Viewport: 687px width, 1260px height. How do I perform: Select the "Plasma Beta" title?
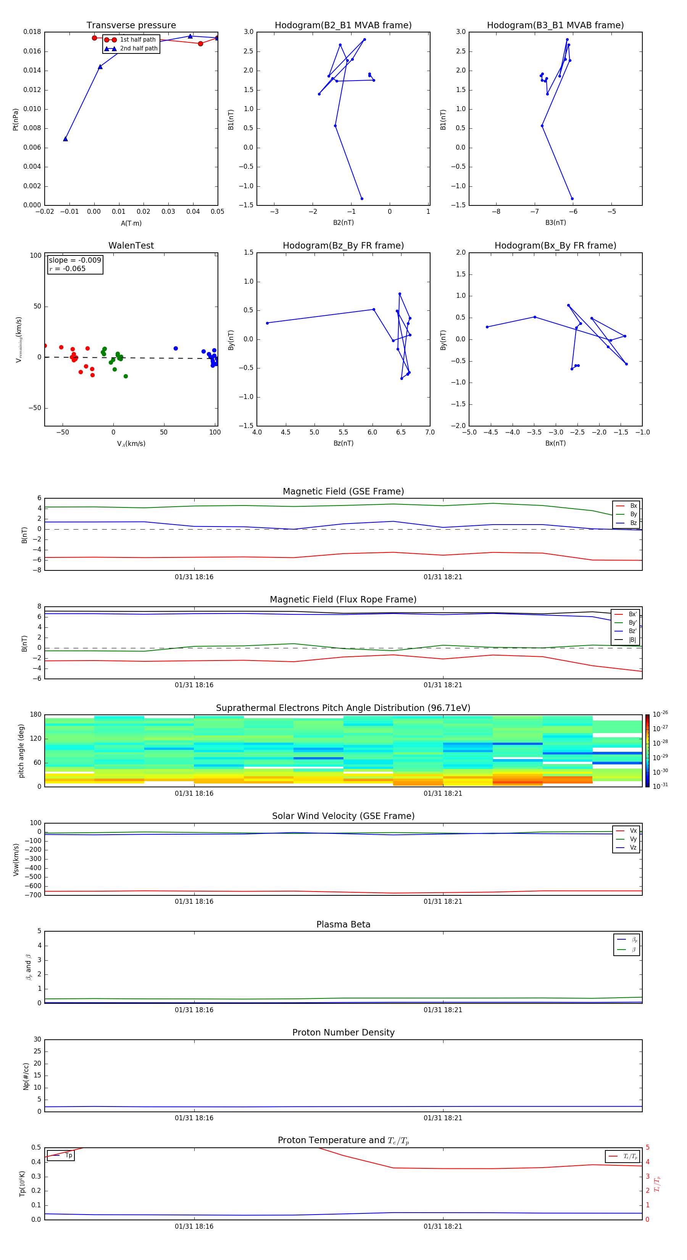click(x=343, y=924)
